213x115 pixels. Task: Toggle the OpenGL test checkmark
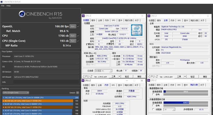coord(78,26)
